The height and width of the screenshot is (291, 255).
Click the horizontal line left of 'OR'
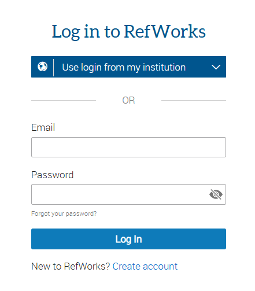point(64,100)
